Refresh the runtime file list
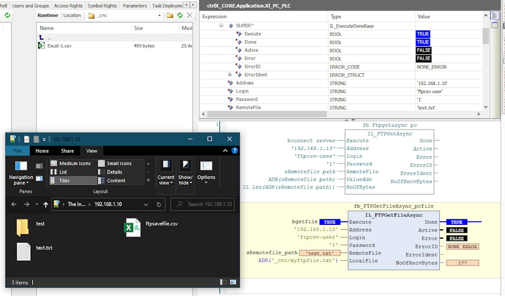The image size is (505, 296). click(x=180, y=15)
